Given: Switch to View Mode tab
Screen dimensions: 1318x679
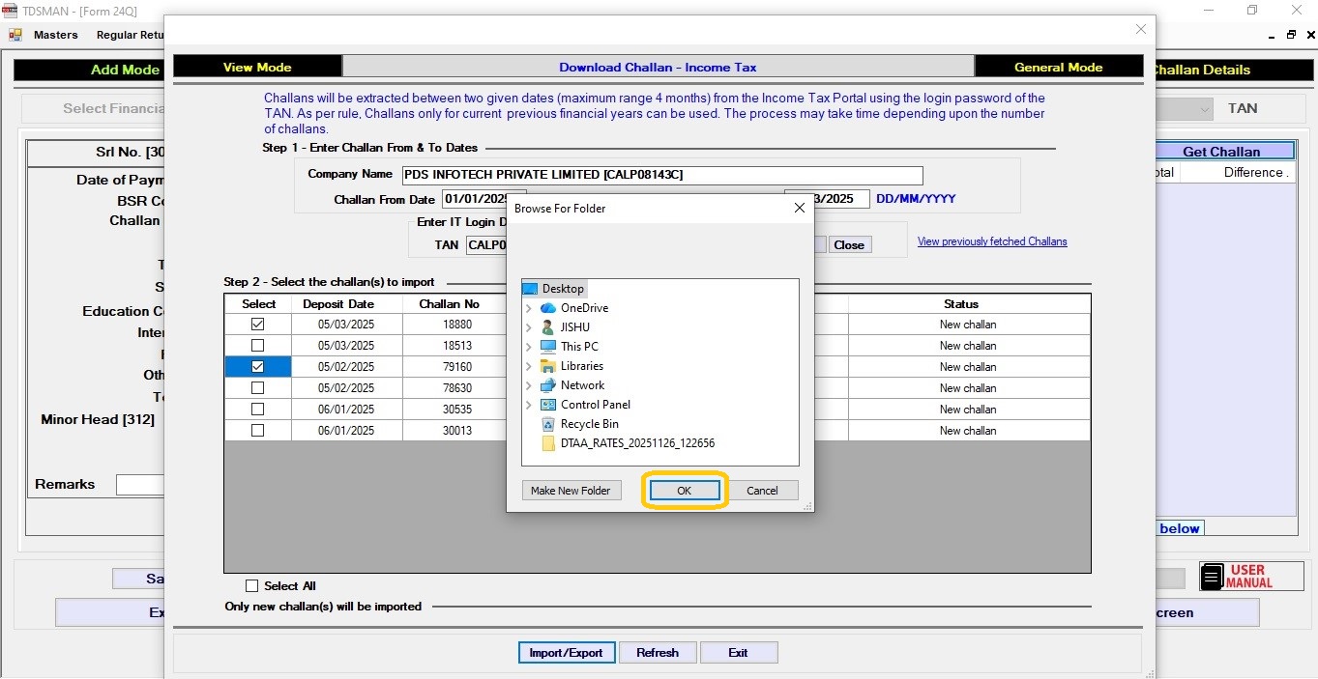Looking at the screenshot, I should tap(257, 67).
